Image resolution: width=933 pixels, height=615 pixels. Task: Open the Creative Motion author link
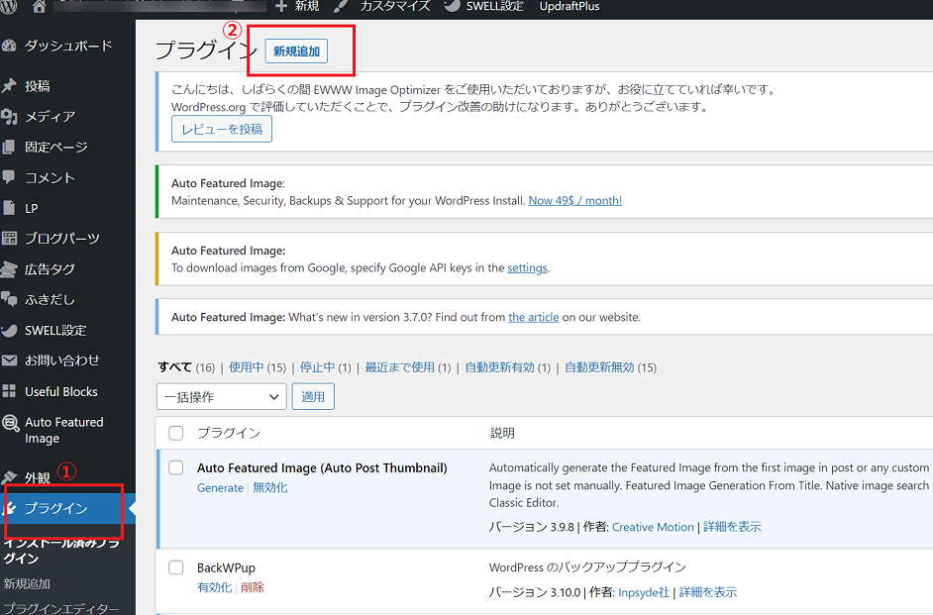click(653, 527)
